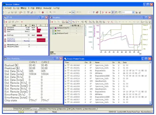156x115 pixels.
Task: Toggle the 'hex' numeric display button
Action: pos(73,12)
